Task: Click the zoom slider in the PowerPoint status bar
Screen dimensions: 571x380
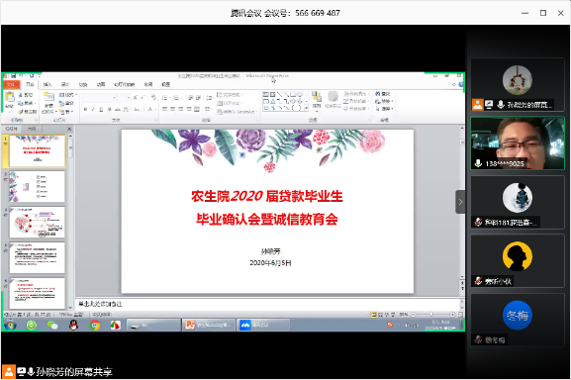Action: tap(432, 314)
